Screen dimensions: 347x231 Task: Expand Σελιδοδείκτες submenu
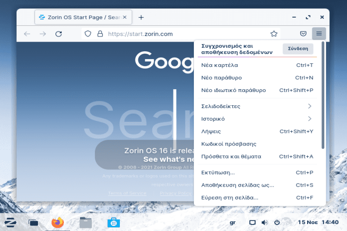coord(257,106)
